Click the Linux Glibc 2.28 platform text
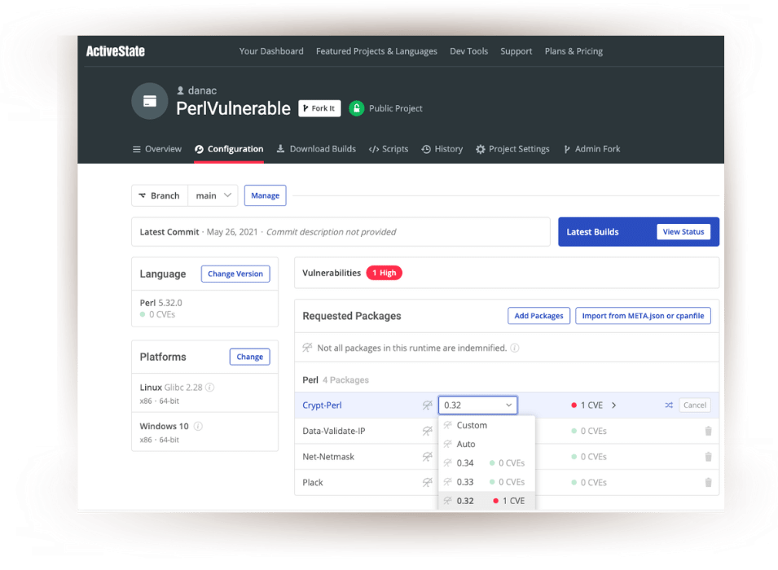The height and width of the screenshot is (570, 778). [171, 388]
